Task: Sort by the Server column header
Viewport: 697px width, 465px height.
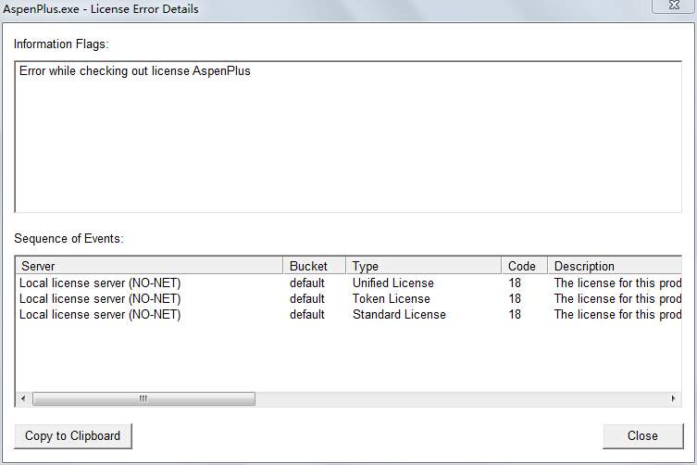Action: pos(149,266)
